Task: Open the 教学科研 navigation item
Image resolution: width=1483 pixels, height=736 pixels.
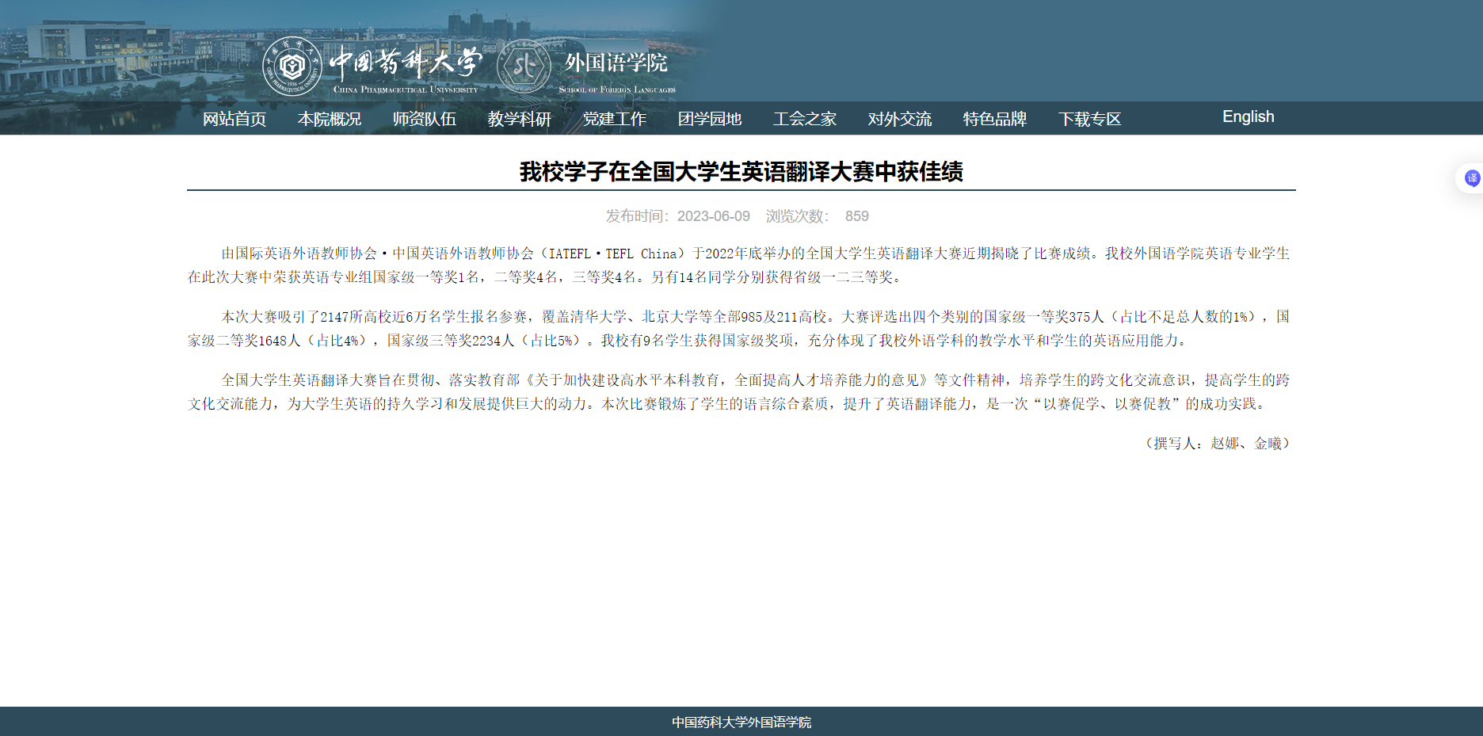Action: point(520,119)
